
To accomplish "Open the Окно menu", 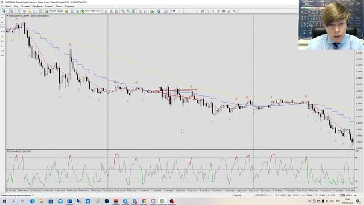I will coord(59,6).
